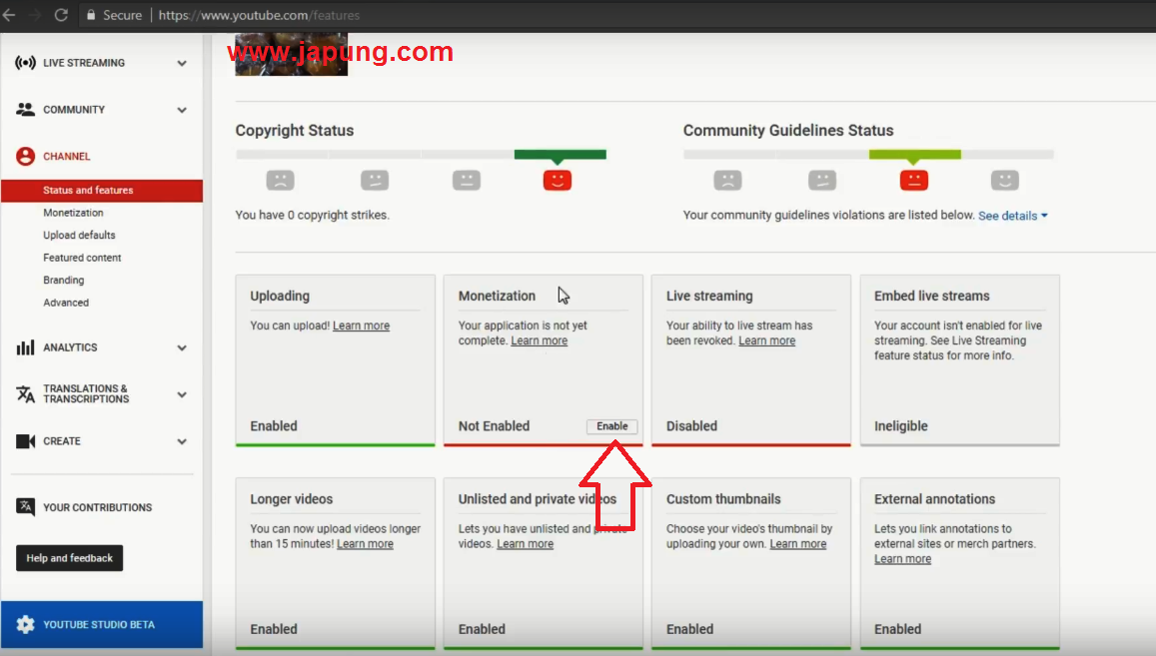This screenshot has height=656, width=1156.
Task: Click the Your Contributions icon
Action: point(25,507)
